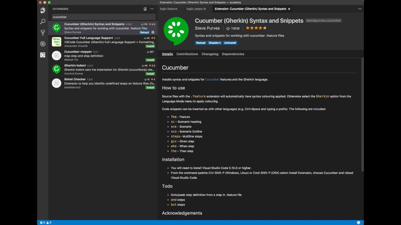This screenshot has width=401, height=225.
Task: Click the details page vertical scrollbar
Action: (x=362, y=114)
